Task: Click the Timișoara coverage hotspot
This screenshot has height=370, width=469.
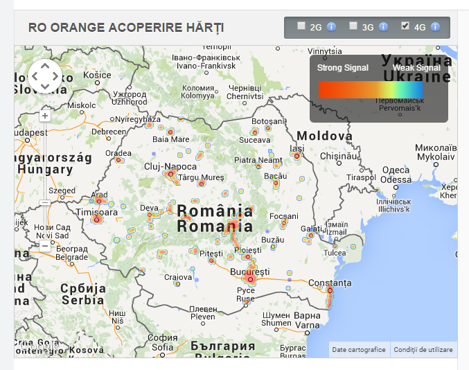Action: (x=97, y=220)
